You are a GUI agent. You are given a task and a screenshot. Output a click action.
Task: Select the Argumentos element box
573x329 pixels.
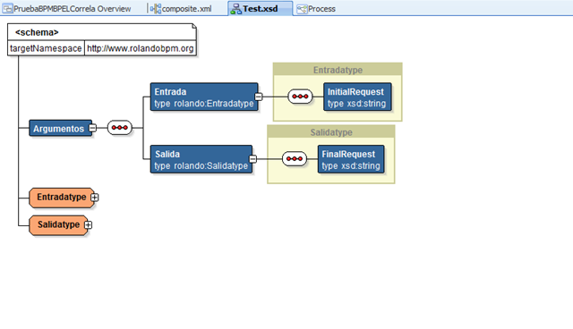click(60, 128)
